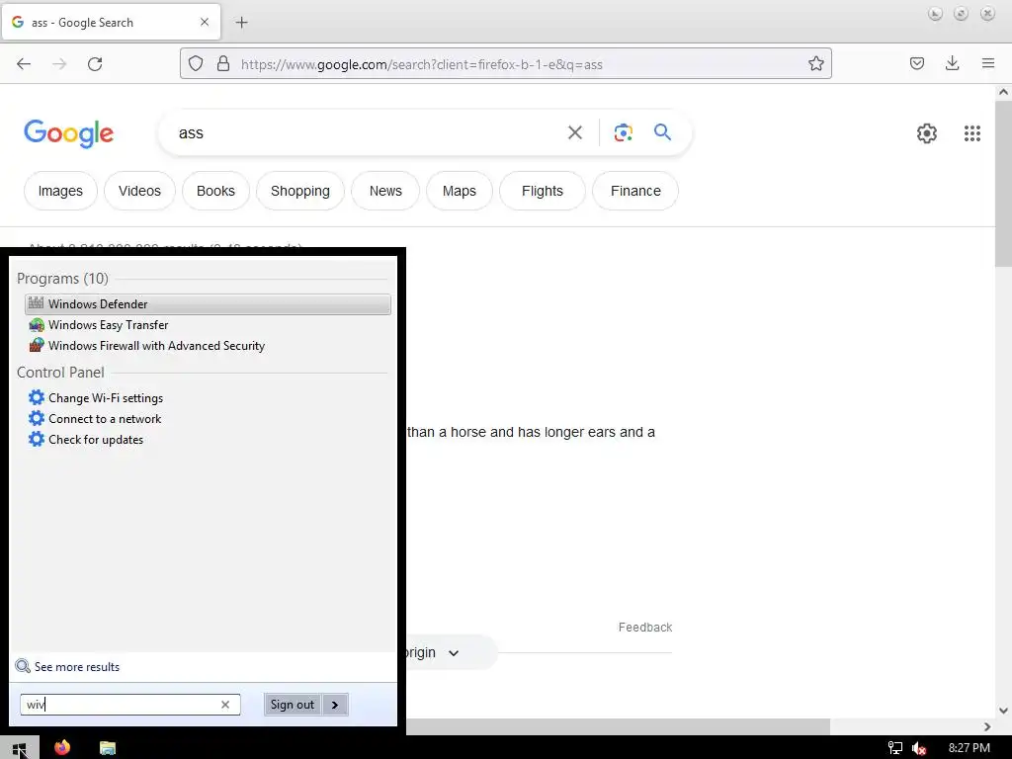Switch to the Shopping results filter
The image size is (1012, 759).
pyautogui.click(x=300, y=191)
